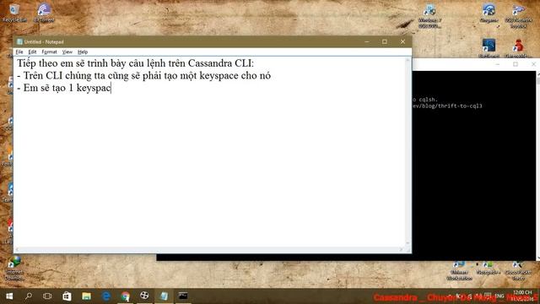This screenshot has width=540, height=304.
Task: Open Notepad Edit menu
Action: [32, 52]
